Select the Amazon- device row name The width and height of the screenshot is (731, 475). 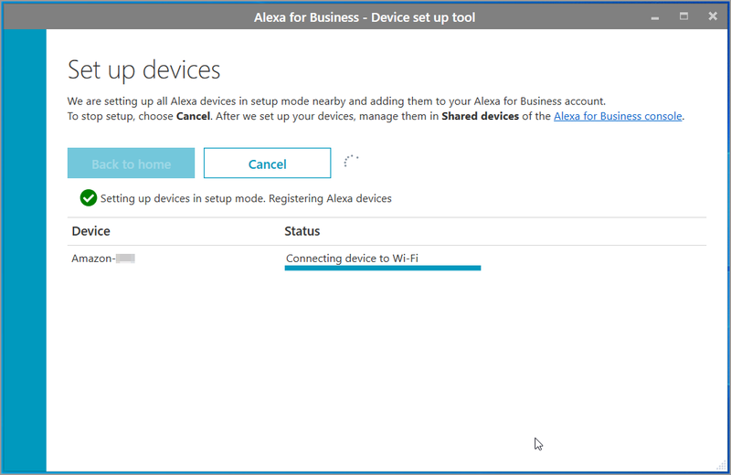[x=103, y=259]
